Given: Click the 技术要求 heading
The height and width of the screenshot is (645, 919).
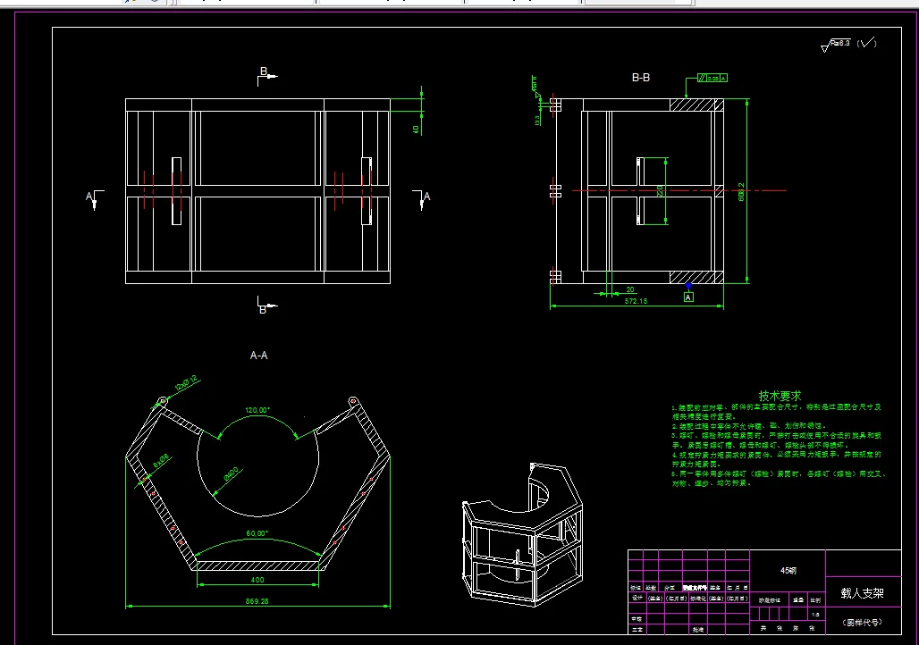Looking at the screenshot, I should pos(780,396).
